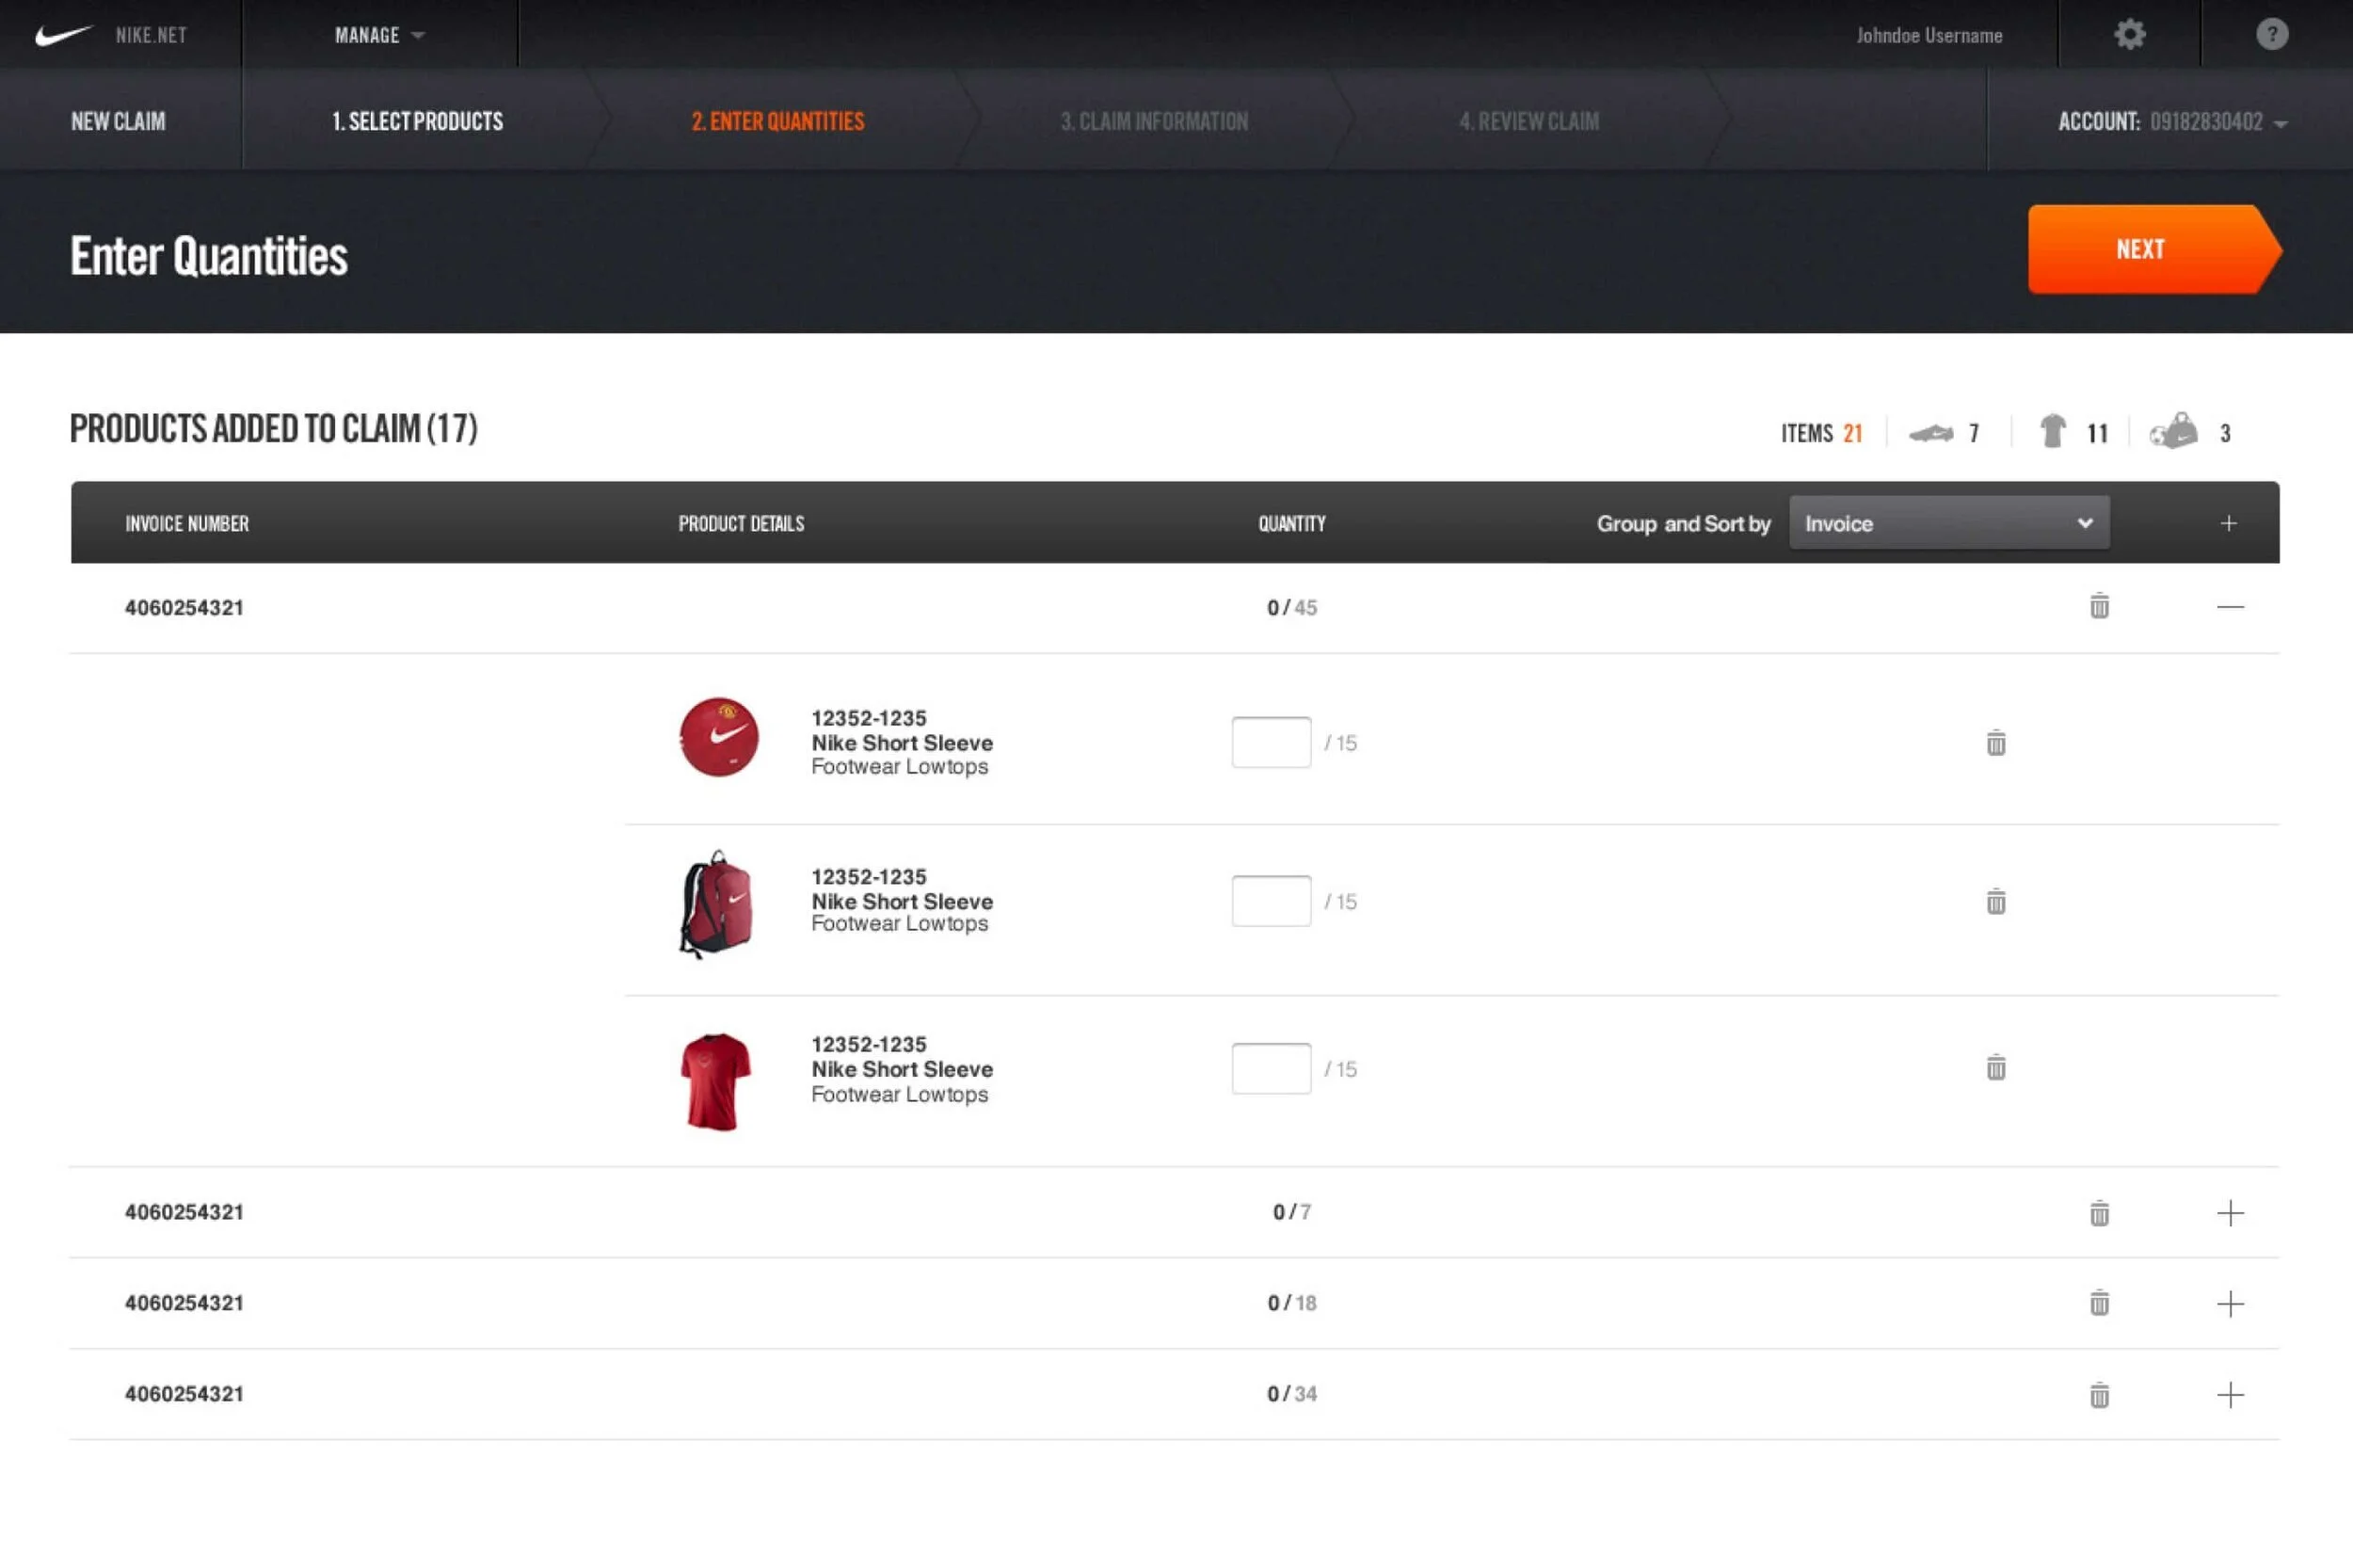This screenshot has height=1568, width=2353.
Task: Open the Manage menu
Action: (x=378, y=35)
